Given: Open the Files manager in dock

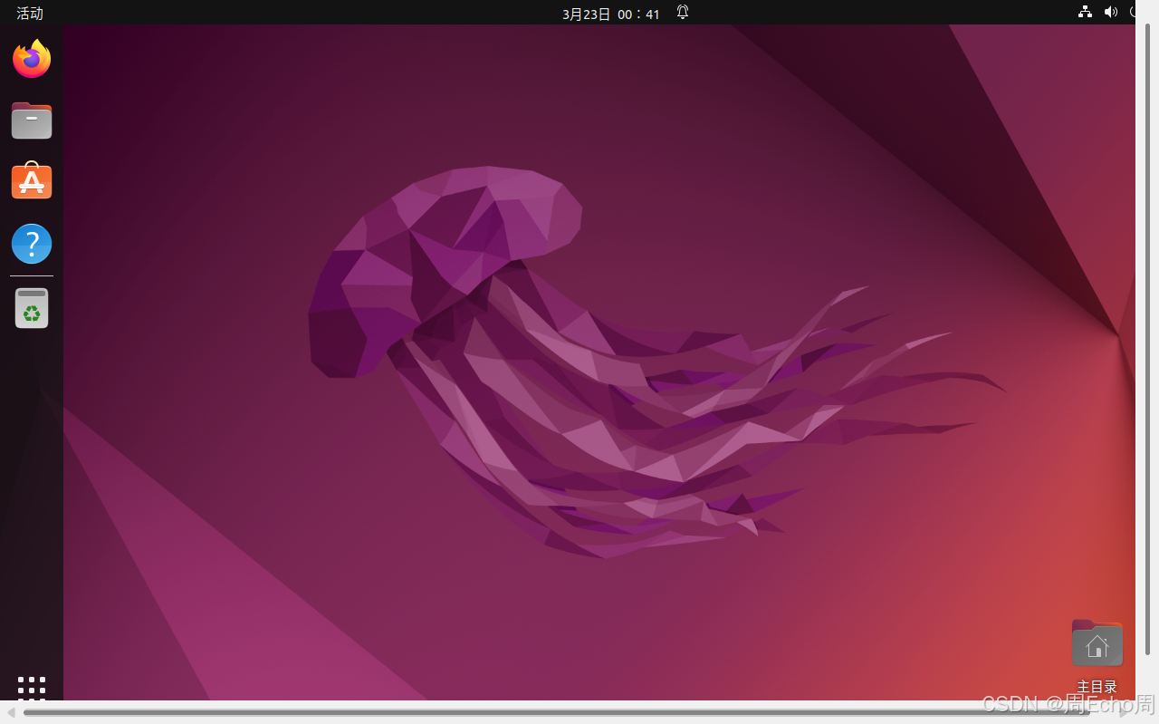Looking at the screenshot, I should (32, 121).
